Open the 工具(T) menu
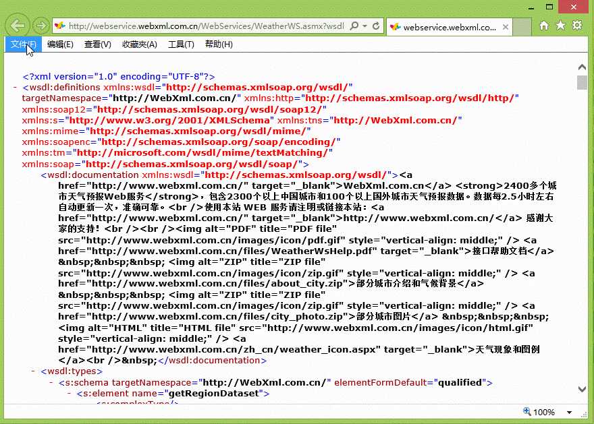 (x=181, y=44)
